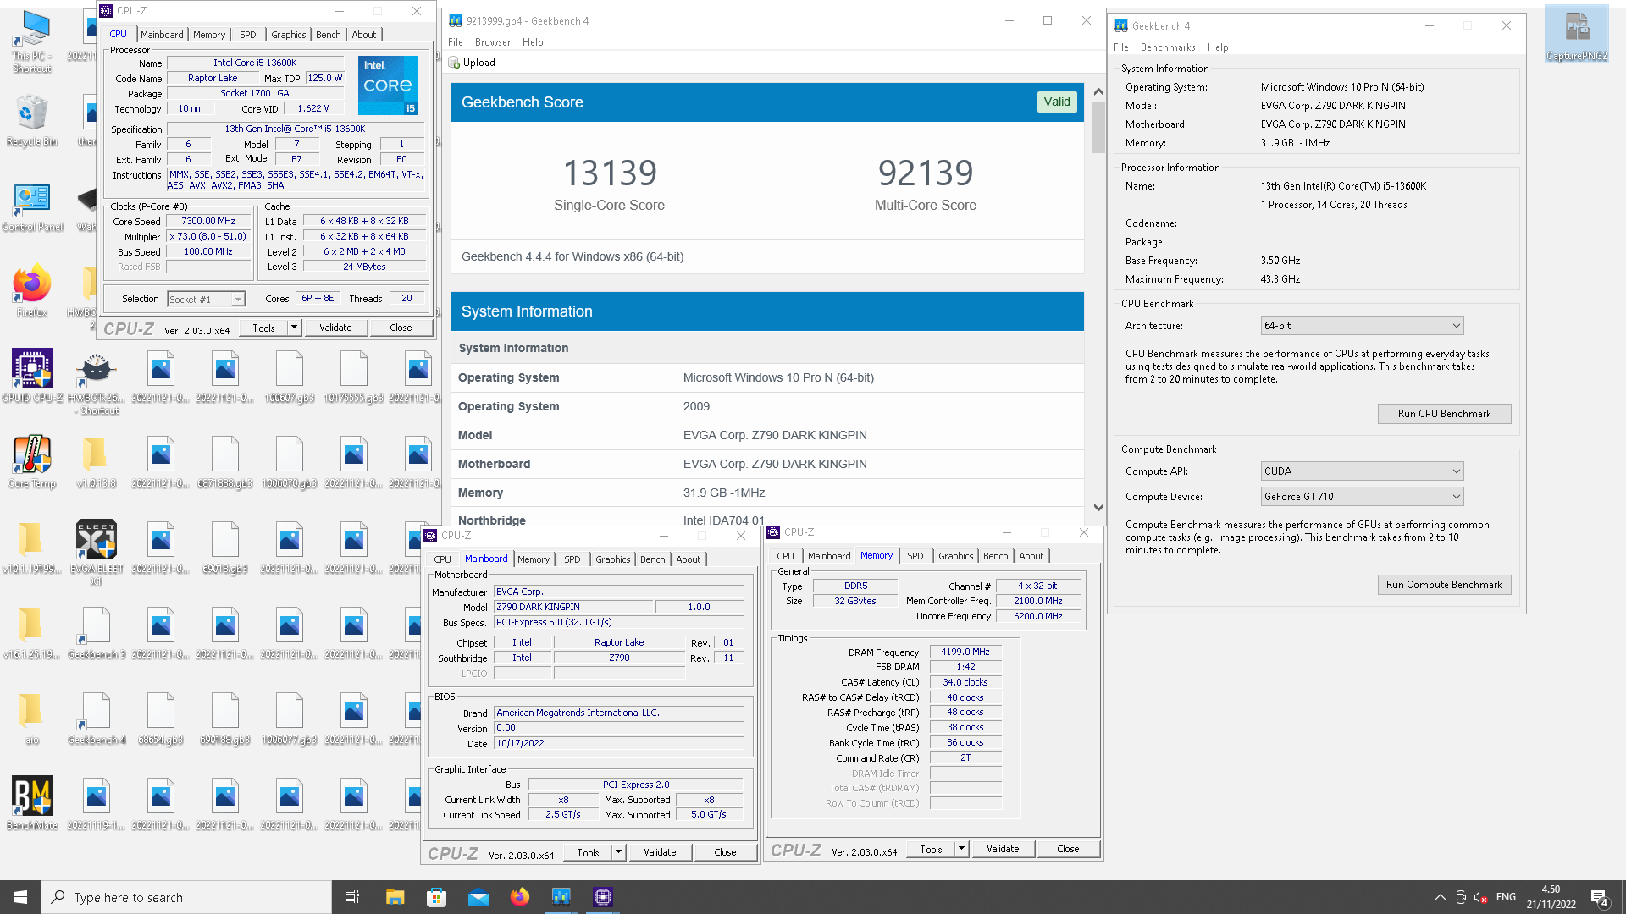
Task: Show hidden system tray icons
Action: [x=1440, y=897]
